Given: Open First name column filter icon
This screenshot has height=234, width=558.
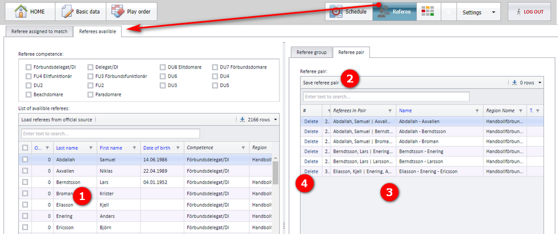Looking at the screenshot, I should click(134, 148).
